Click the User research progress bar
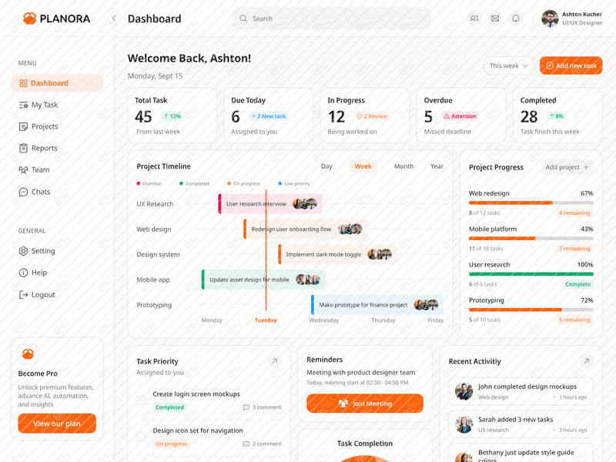The image size is (616, 462). tap(531, 274)
